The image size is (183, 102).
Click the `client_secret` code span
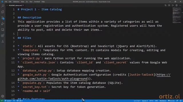tap(115, 62)
